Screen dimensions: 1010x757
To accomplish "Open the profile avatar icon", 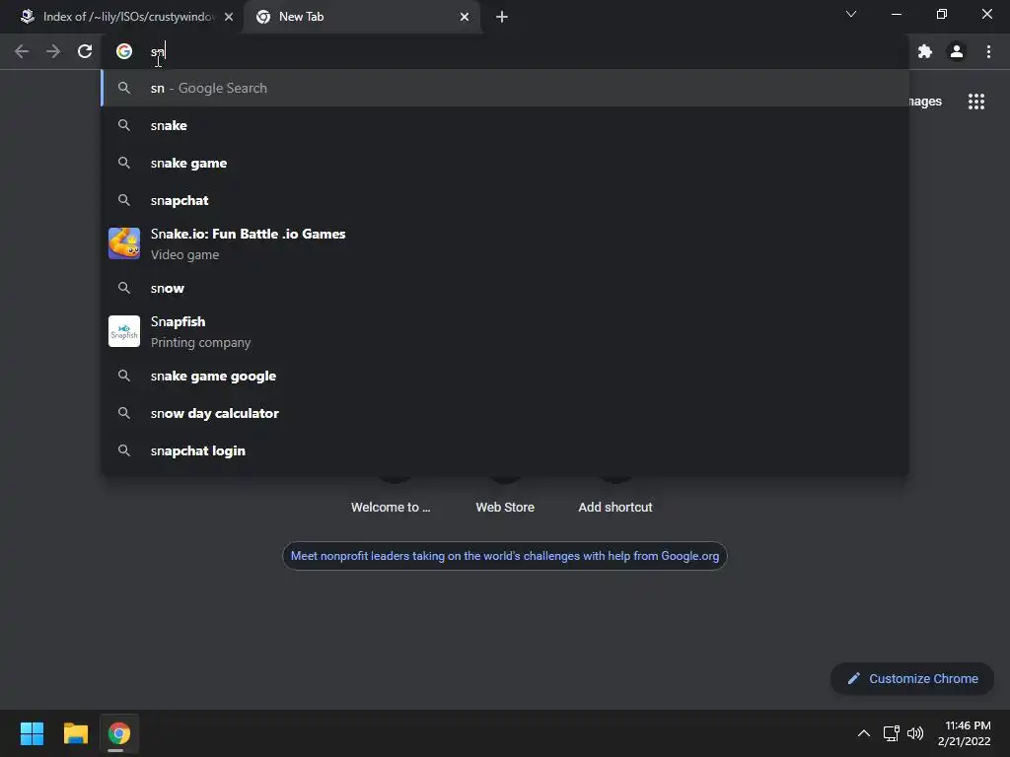I will [x=957, y=51].
